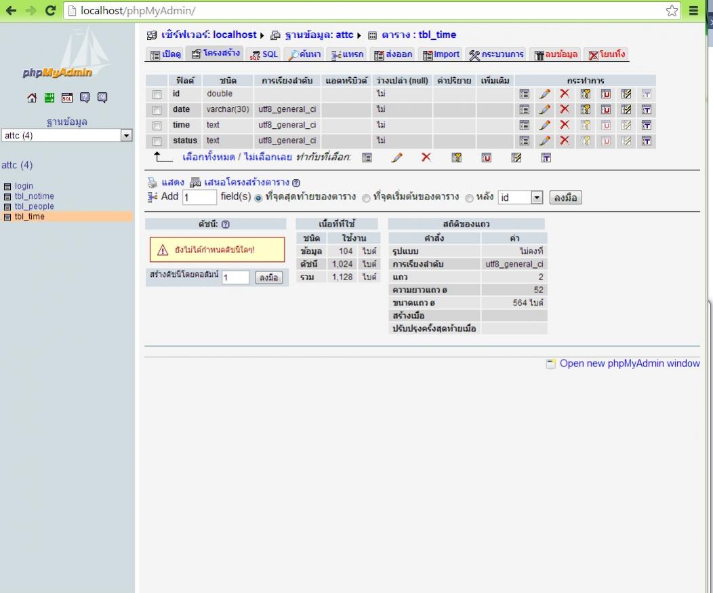Screen dimensions: 713x593
Task: Drop the time field red X
Action: [565, 125]
